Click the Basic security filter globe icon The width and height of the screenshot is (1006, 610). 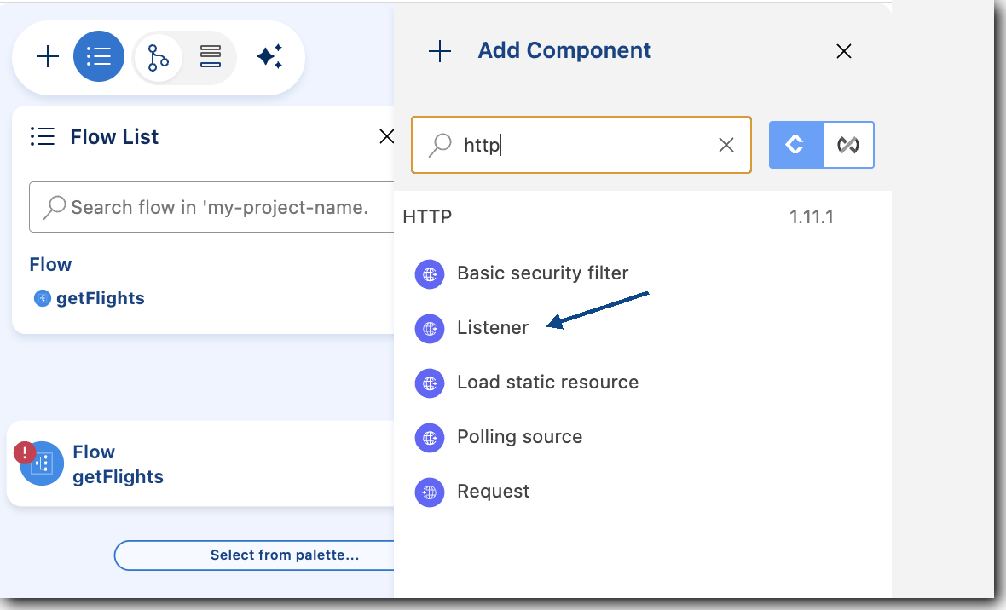430,274
